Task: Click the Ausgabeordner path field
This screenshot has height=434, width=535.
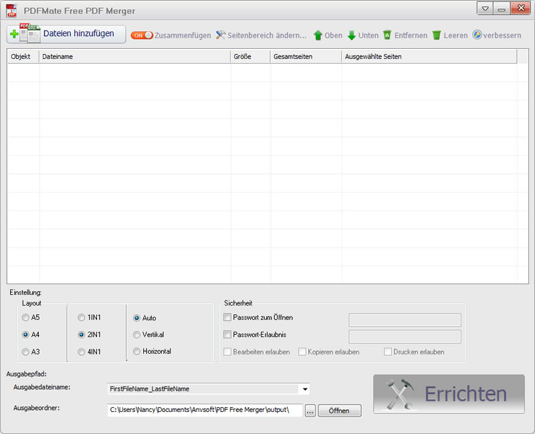Action: [205, 410]
